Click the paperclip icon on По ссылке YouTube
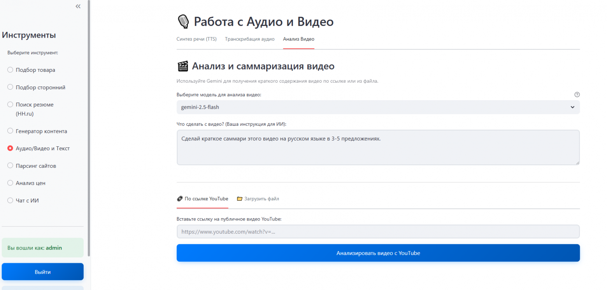The width and height of the screenshot is (607, 290). click(x=180, y=198)
